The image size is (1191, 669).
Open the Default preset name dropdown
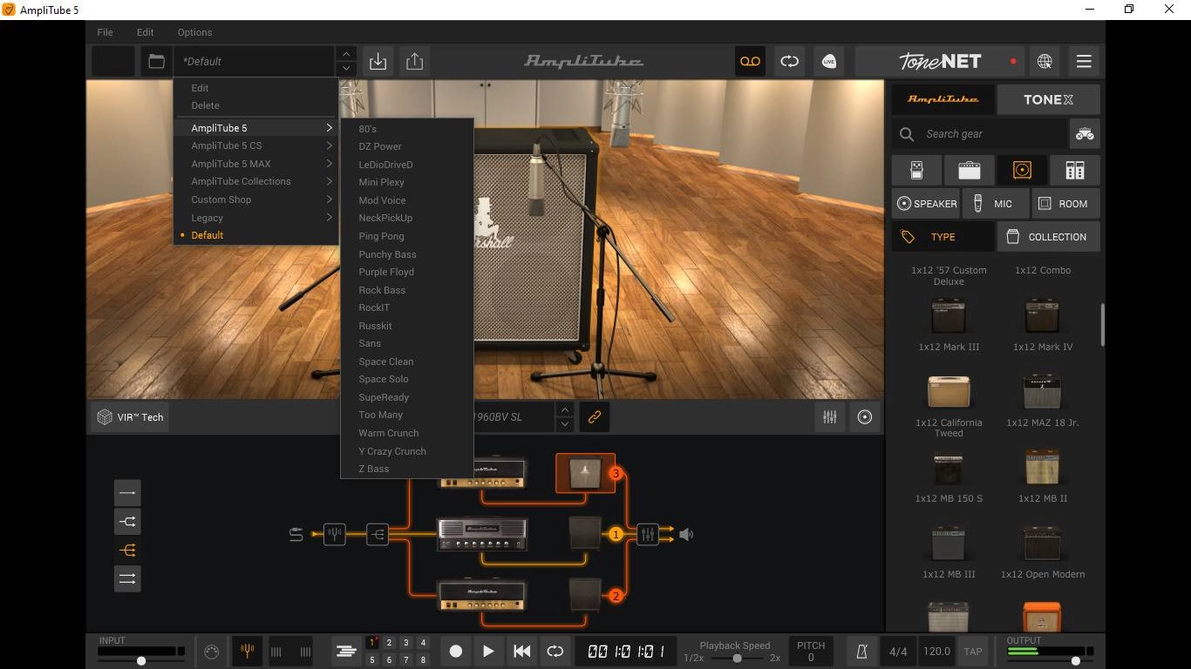coord(254,62)
